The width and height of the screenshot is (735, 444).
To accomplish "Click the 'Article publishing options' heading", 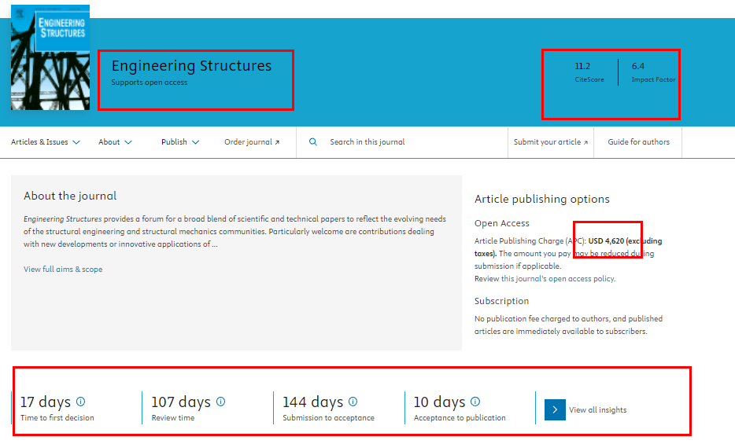I will [x=542, y=199].
